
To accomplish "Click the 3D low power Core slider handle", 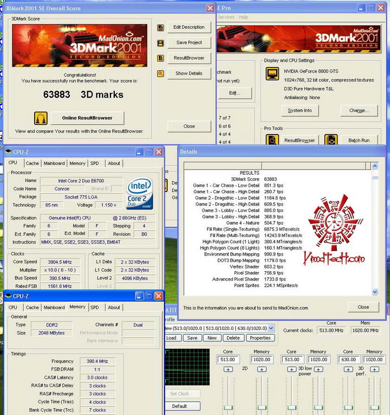I will click(292, 408).
